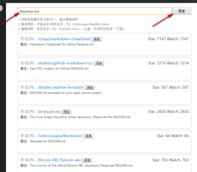Viewport: 197px width, 172px height.
Task: Add ekalinin/github-markdown-toc with its 添加 button
Action: coord(99,64)
